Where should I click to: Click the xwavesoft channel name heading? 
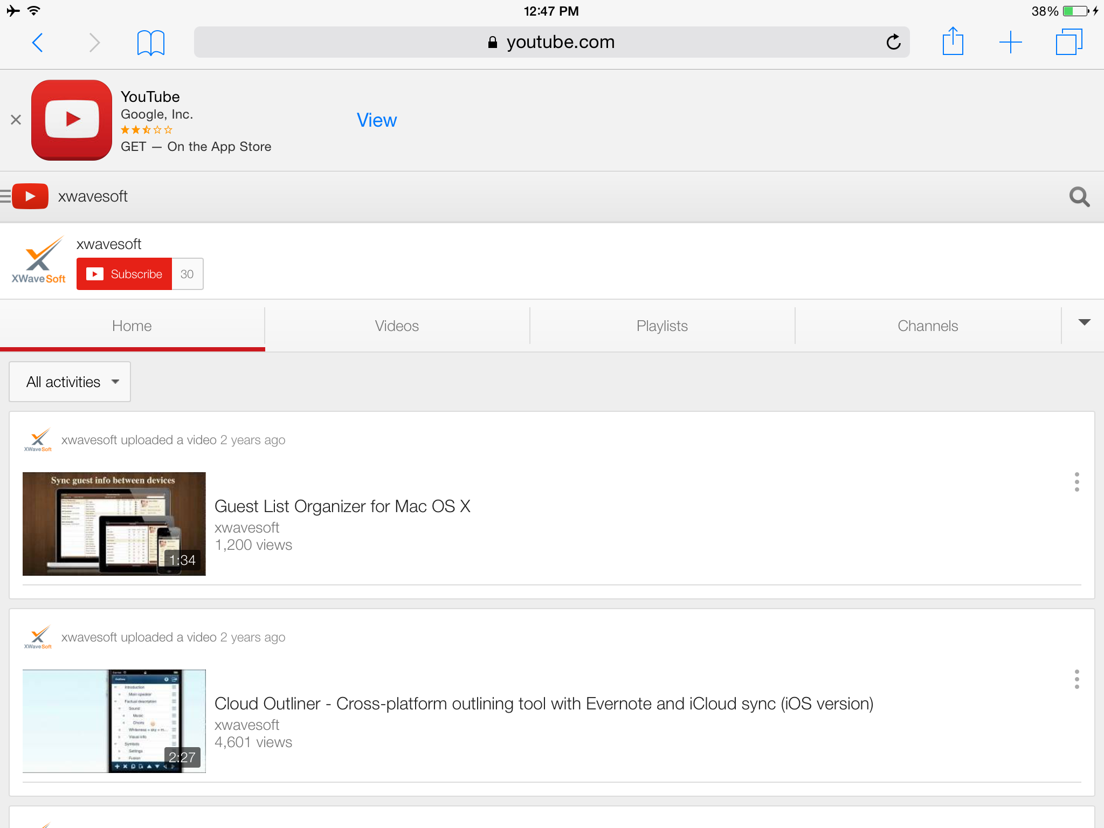click(x=109, y=244)
